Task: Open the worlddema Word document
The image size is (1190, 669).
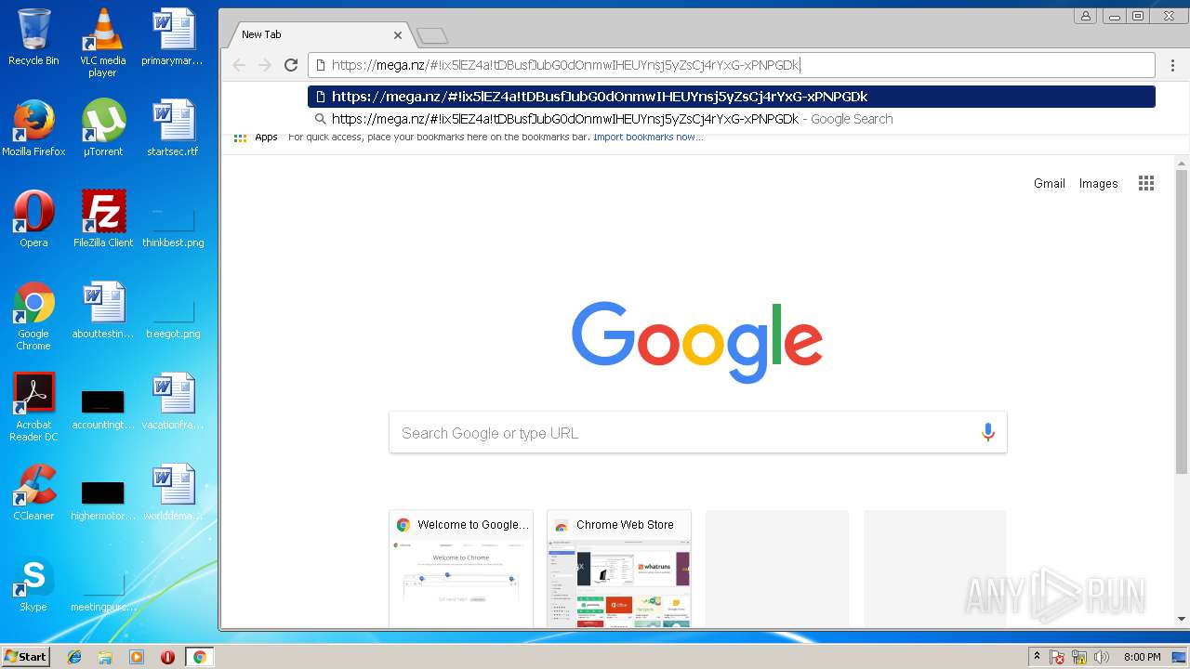Action: point(172,492)
